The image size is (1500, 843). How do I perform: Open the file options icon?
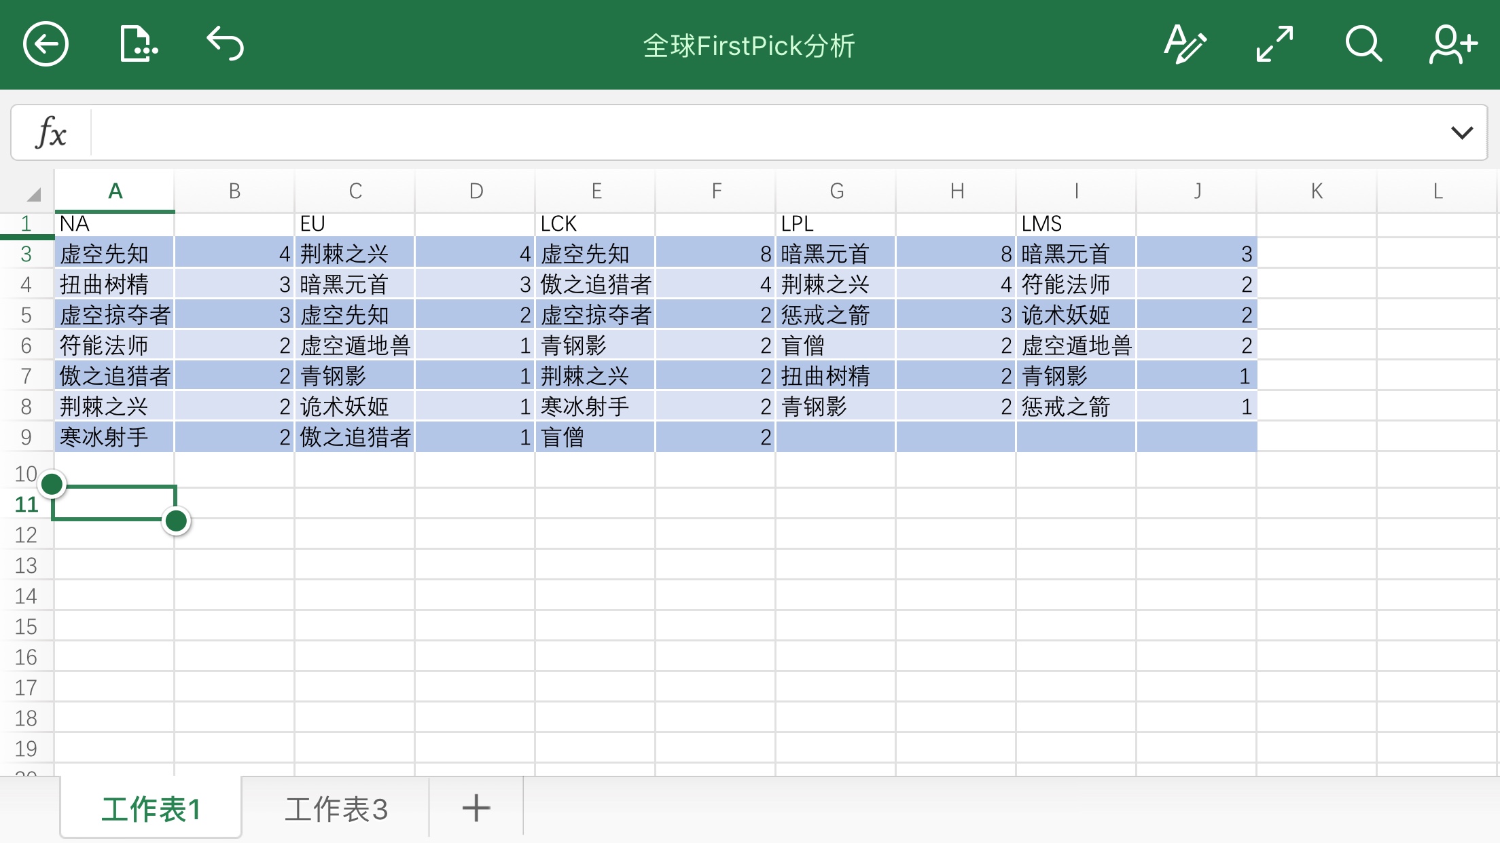click(x=138, y=45)
